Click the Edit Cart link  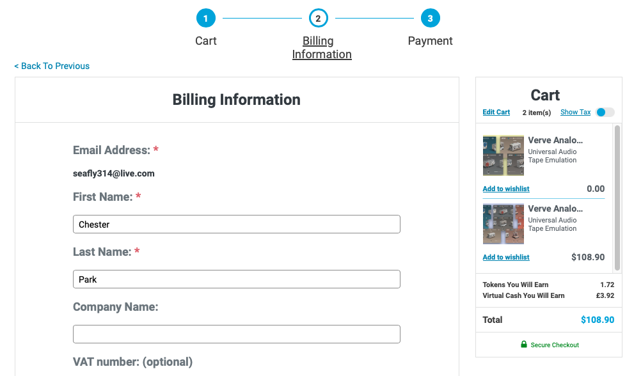click(496, 112)
